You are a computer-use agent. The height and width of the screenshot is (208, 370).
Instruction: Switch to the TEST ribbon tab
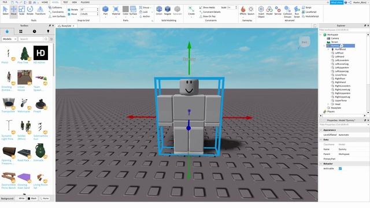[65, 2]
